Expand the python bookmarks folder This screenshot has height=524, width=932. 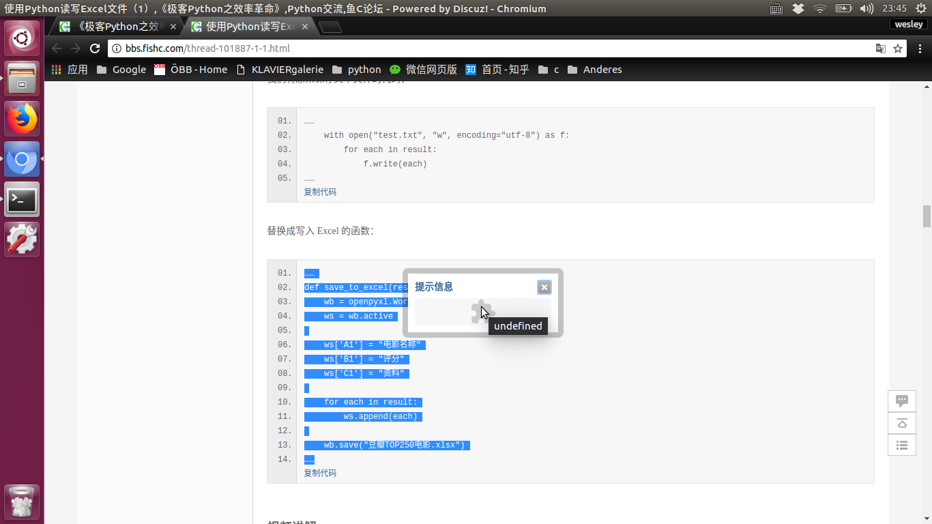(356, 70)
